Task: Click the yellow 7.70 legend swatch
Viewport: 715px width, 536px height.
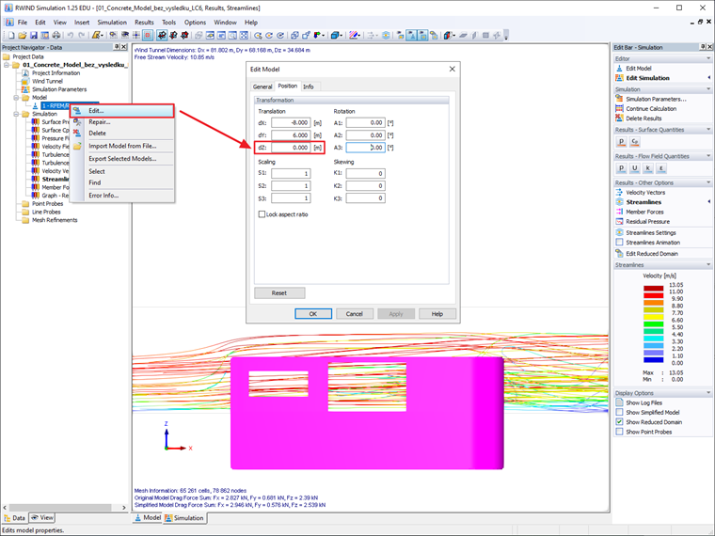Action: click(654, 317)
